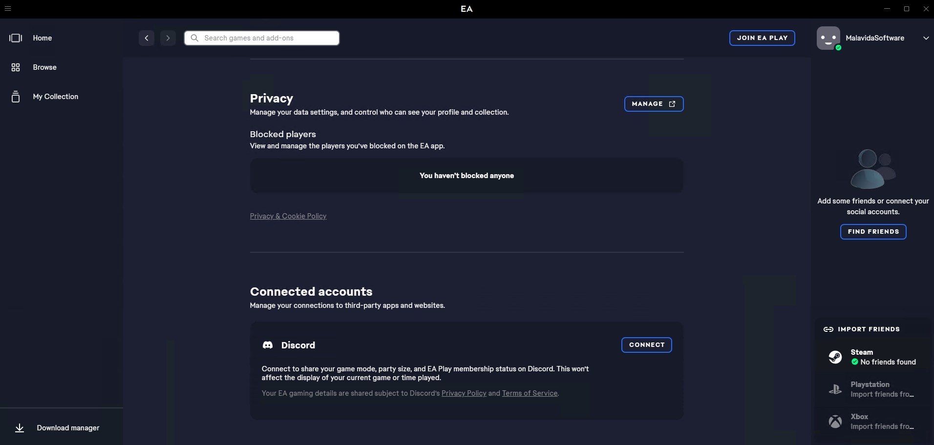Click the Browse grid icon
This screenshot has height=445, width=934.
point(16,67)
